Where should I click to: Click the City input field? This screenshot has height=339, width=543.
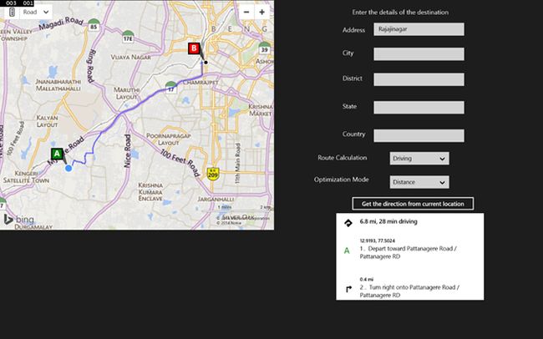(419, 54)
